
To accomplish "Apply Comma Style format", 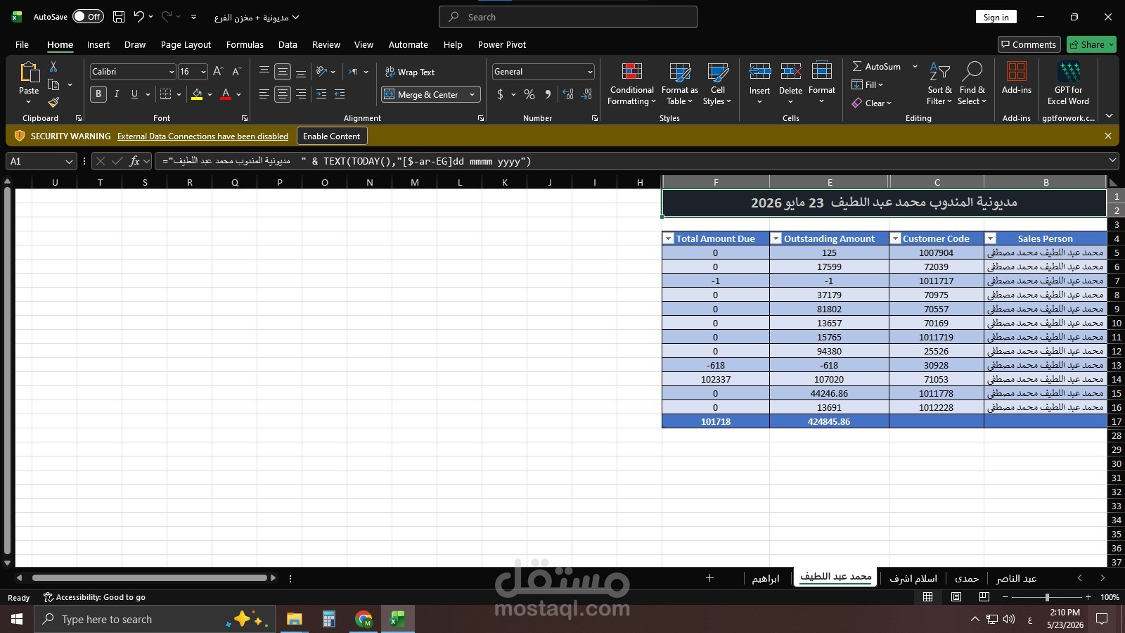I will point(548,94).
